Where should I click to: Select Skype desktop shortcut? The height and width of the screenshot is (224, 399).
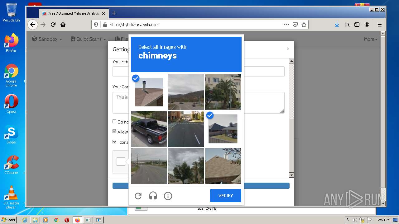coord(11,134)
